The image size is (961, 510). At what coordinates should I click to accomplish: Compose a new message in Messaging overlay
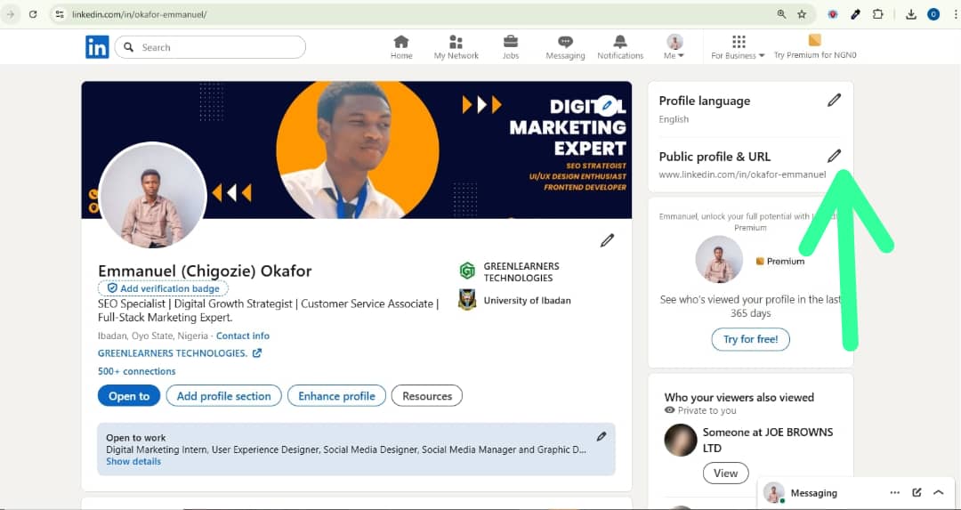[x=917, y=492]
